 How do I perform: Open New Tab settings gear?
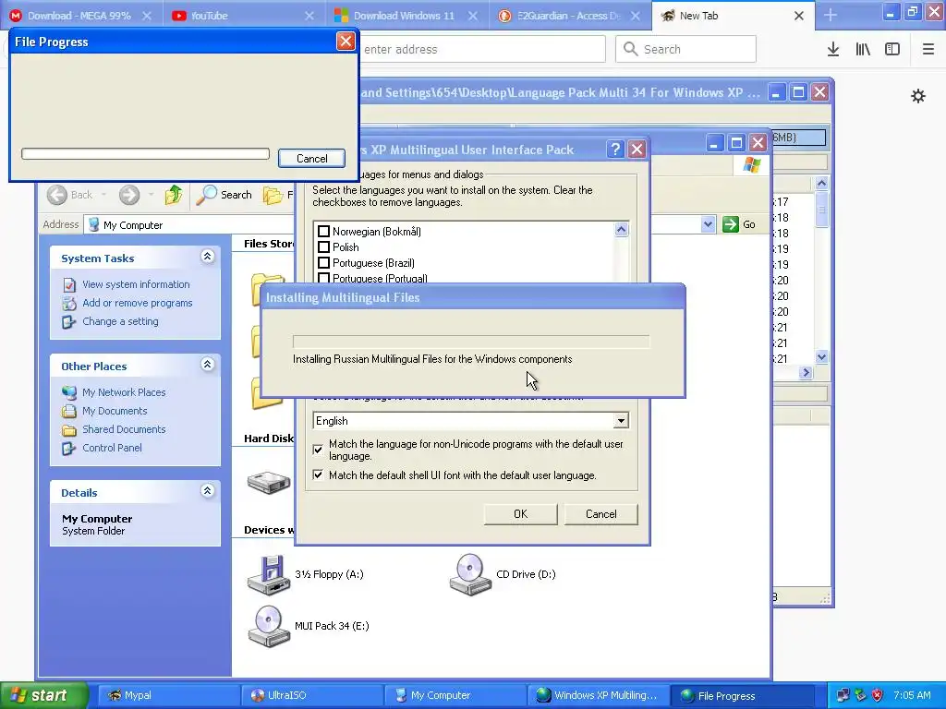tap(918, 96)
